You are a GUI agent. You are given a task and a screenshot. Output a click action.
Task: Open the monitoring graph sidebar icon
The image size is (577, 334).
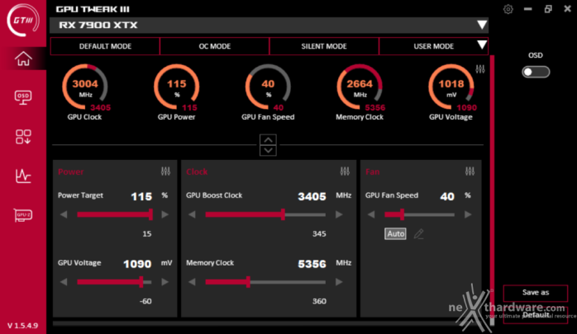(x=23, y=176)
